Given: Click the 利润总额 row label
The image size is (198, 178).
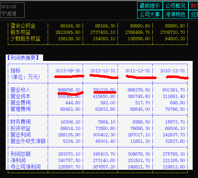Looking at the screenshot, I should click(20, 154).
